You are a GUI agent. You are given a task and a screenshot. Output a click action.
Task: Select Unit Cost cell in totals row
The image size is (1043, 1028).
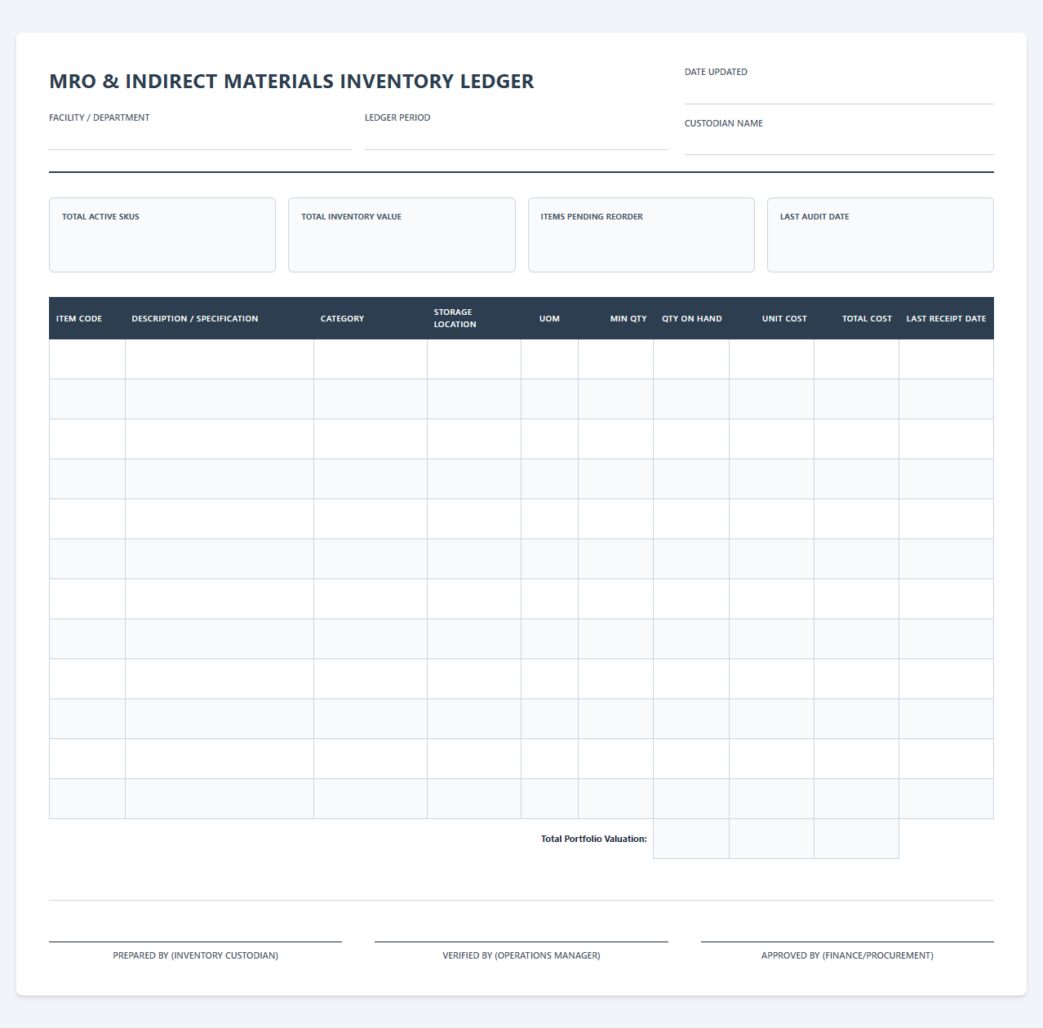point(772,839)
